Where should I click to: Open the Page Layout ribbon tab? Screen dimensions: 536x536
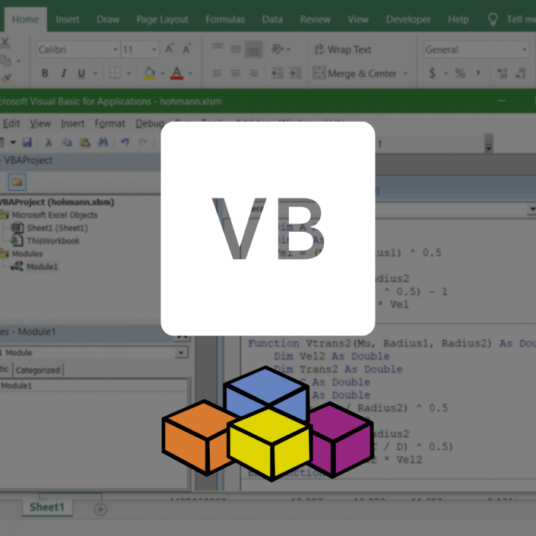(163, 20)
